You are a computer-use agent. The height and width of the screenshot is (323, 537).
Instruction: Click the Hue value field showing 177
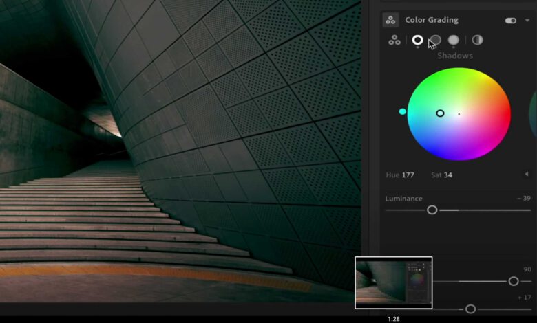click(408, 175)
